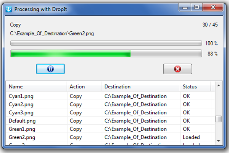
Task: Click the 100 % file progress bar
Action: coord(106,43)
